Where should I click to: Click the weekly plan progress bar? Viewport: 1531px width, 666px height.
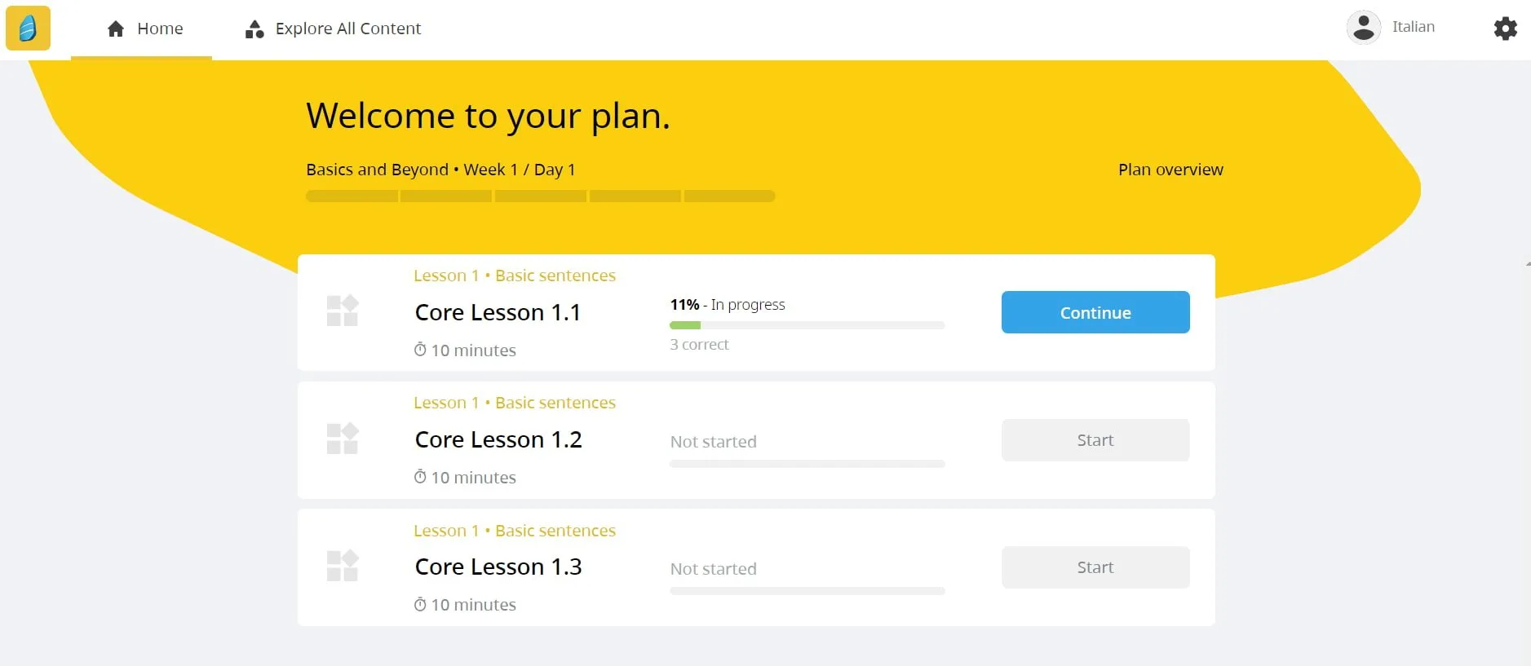tap(540, 196)
